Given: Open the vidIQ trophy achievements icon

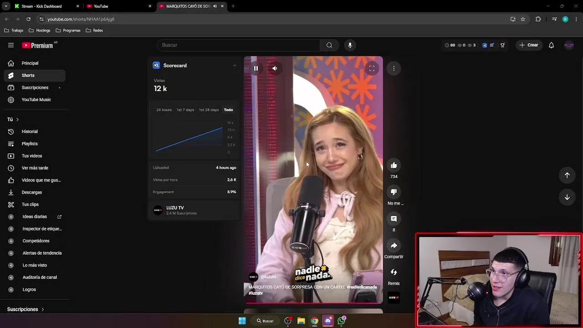Looking at the screenshot, I should tap(502, 45).
